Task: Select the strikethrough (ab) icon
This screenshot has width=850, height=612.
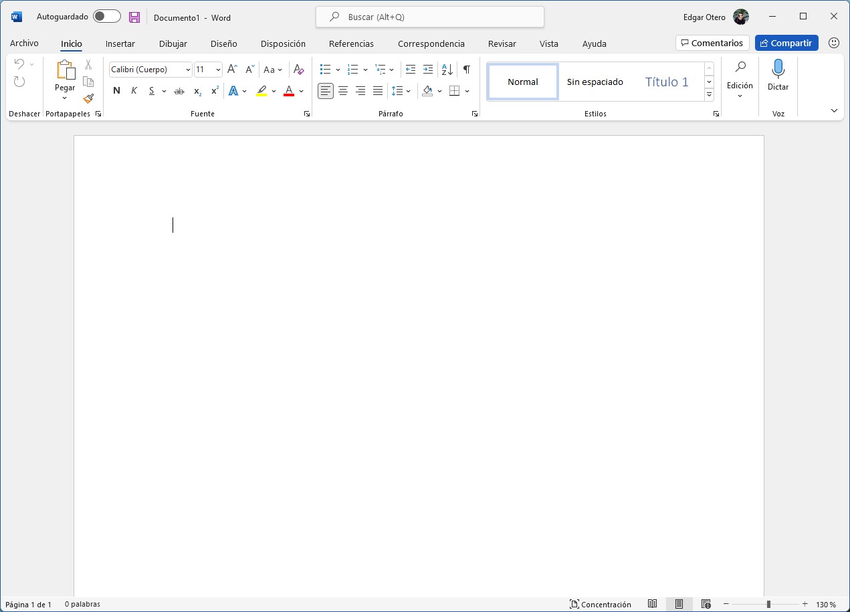Action: click(x=179, y=90)
